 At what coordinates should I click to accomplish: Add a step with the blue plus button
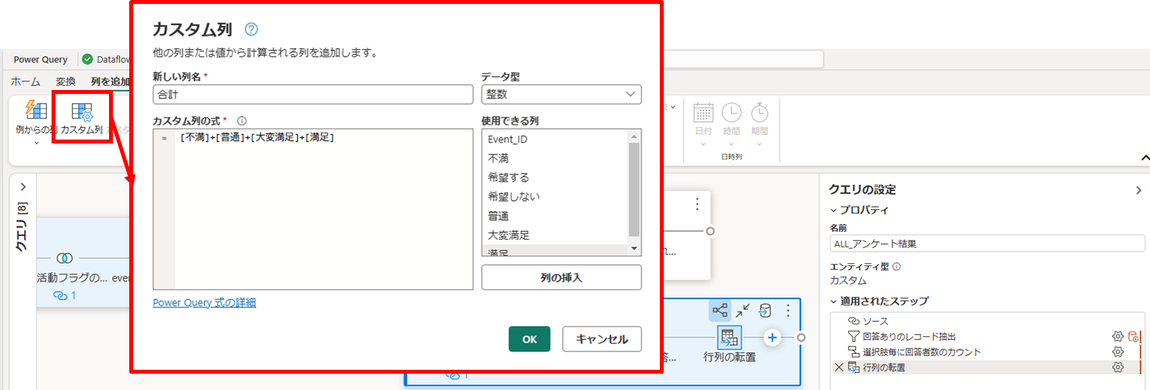(772, 338)
